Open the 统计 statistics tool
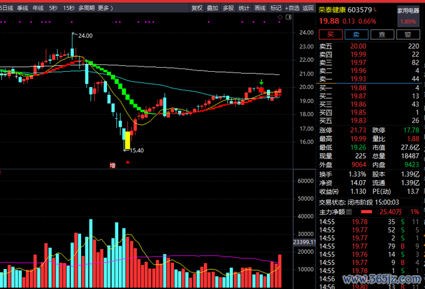The height and width of the screenshot is (289, 425). click(x=244, y=8)
